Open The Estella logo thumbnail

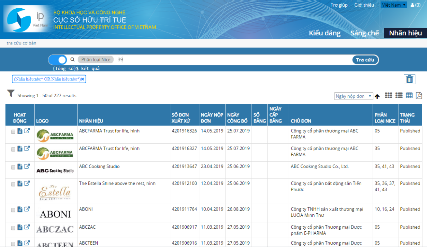55,192
